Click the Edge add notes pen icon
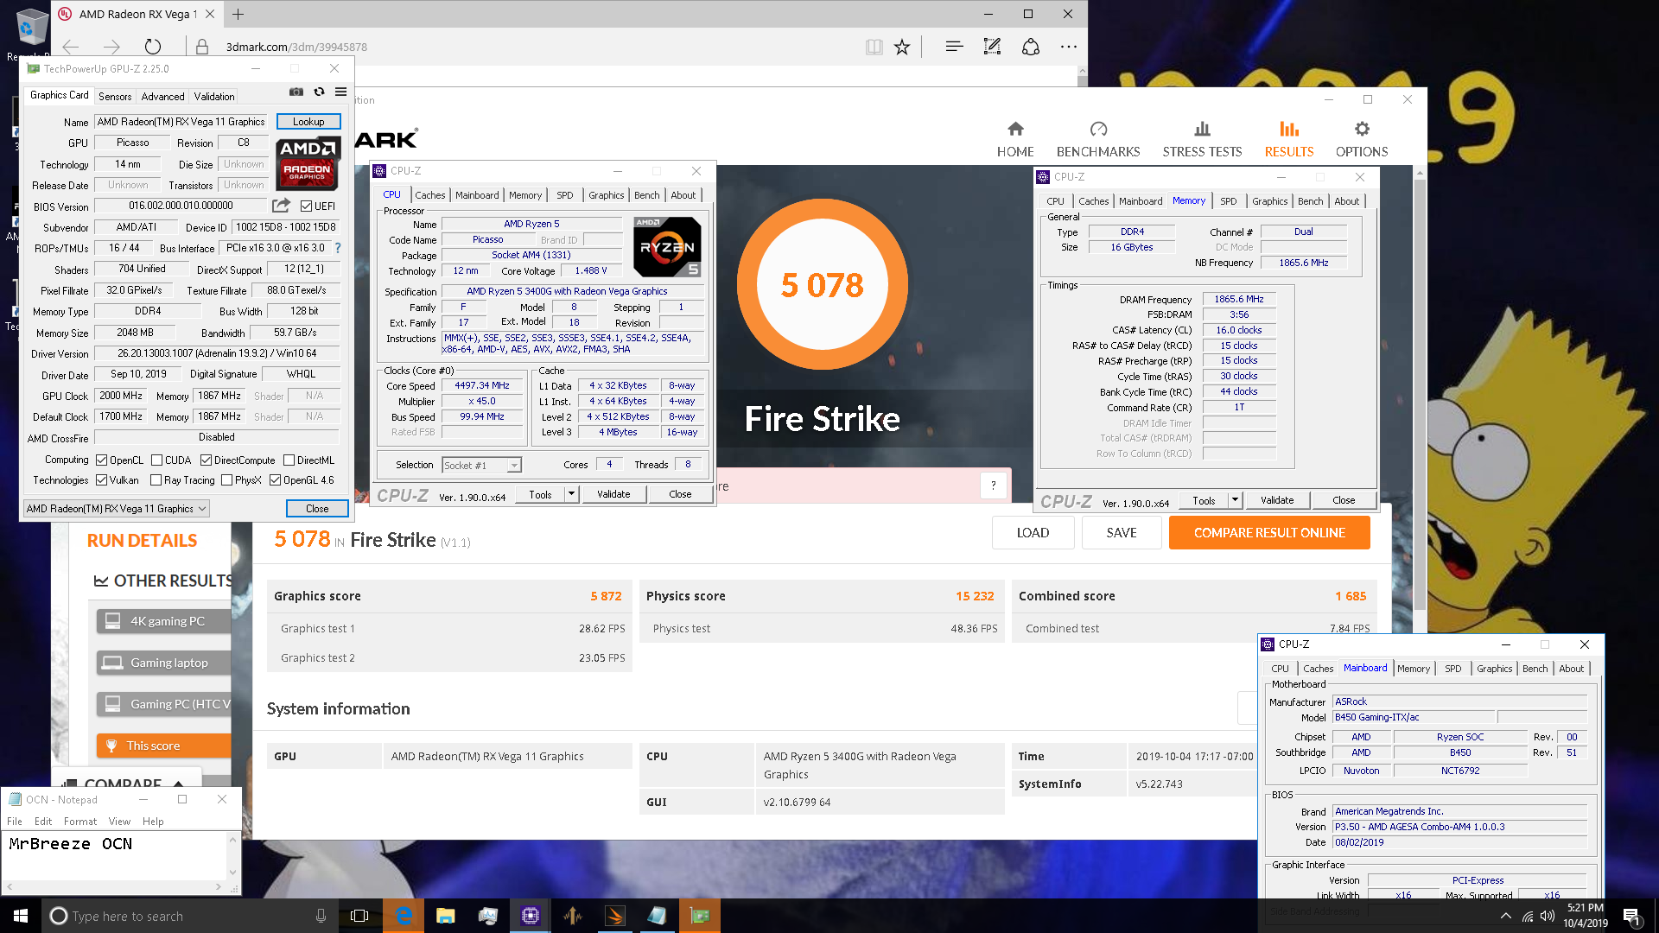1659x933 pixels. pyautogui.click(x=992, y=47)
